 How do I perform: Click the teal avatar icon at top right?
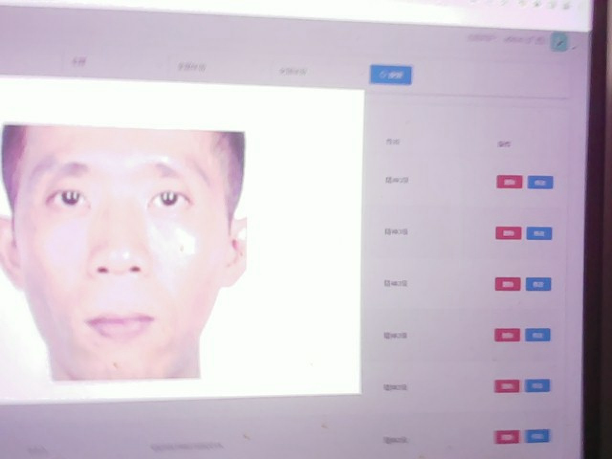tap(559, 42)
